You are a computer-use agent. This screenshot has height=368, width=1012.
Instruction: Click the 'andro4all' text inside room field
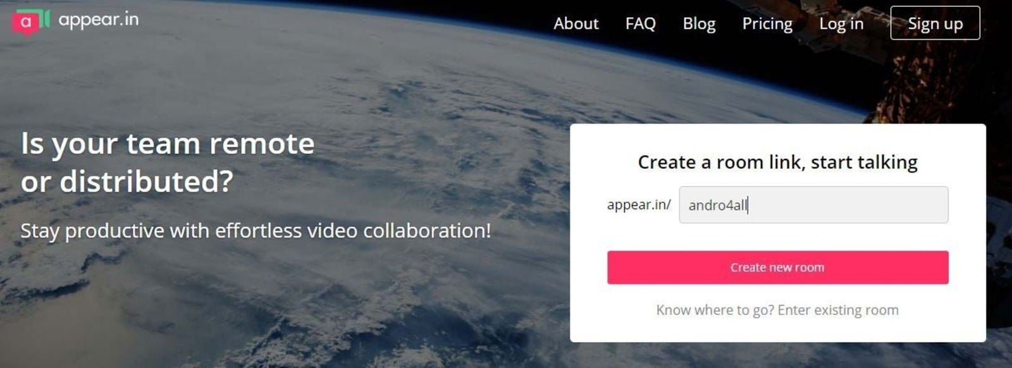coord(717,205)
